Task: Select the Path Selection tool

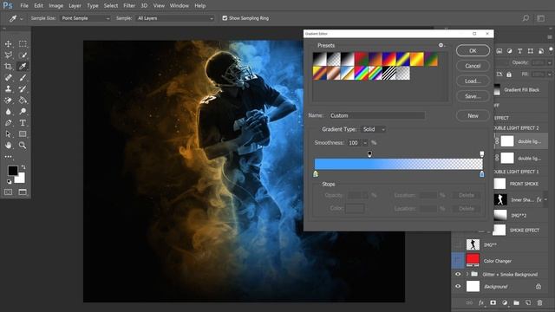Action: (8, 134)
